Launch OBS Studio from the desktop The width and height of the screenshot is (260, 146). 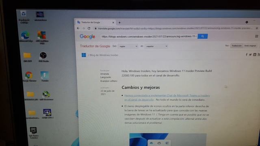[43, 57]
